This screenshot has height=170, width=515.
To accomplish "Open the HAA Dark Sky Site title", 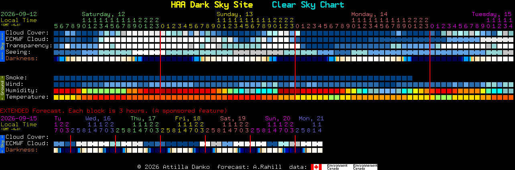I will [212, 5].
